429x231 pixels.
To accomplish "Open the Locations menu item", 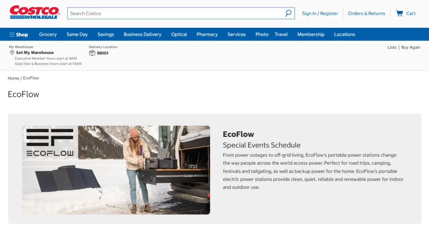I will [344, 35].
